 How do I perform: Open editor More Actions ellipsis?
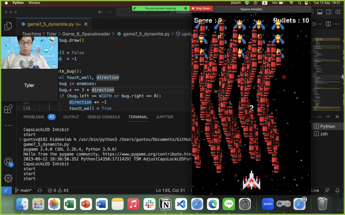pyautogui.click(x=337, y=24)
